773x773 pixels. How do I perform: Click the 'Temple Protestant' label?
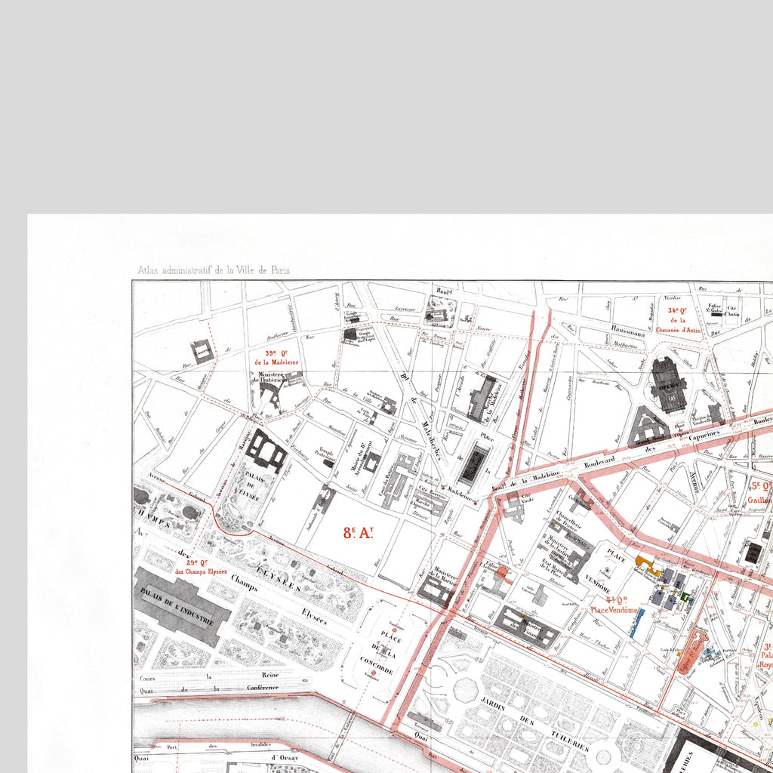[x=325, y=453]
